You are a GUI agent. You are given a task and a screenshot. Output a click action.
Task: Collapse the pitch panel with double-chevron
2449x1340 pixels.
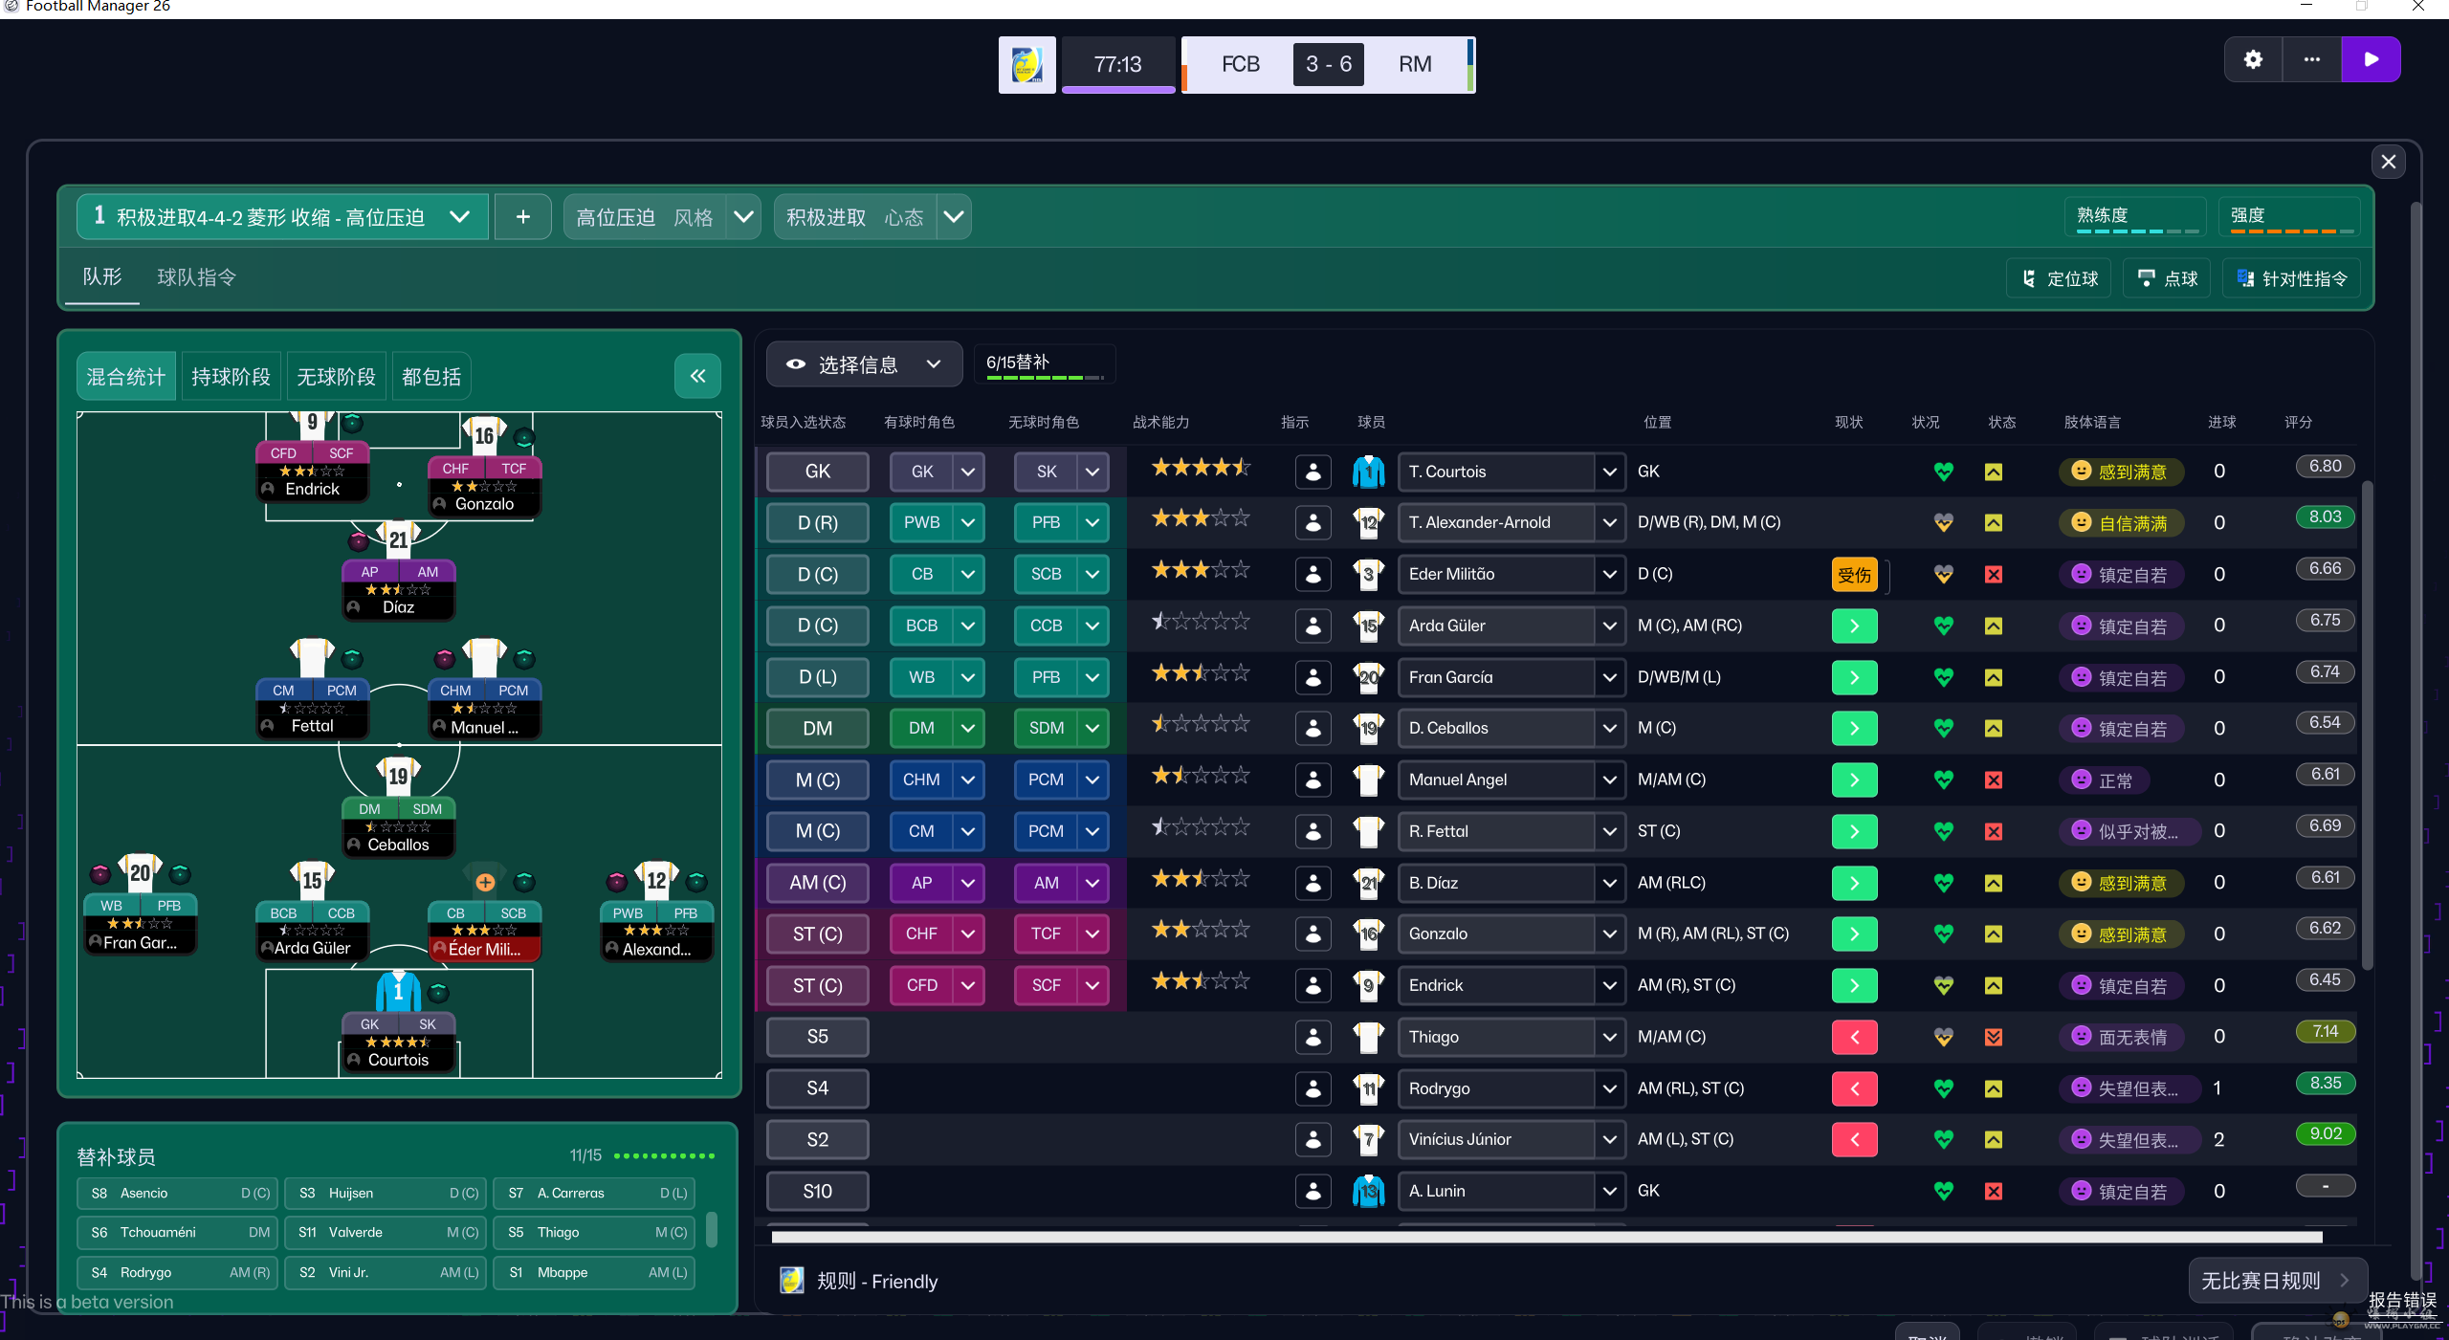point(697,376)
